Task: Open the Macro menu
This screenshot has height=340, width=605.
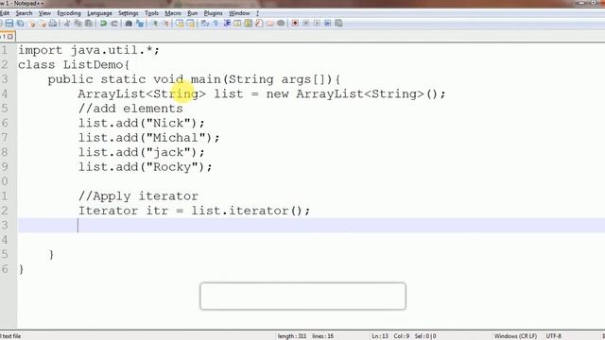Action: pos(173,13)
